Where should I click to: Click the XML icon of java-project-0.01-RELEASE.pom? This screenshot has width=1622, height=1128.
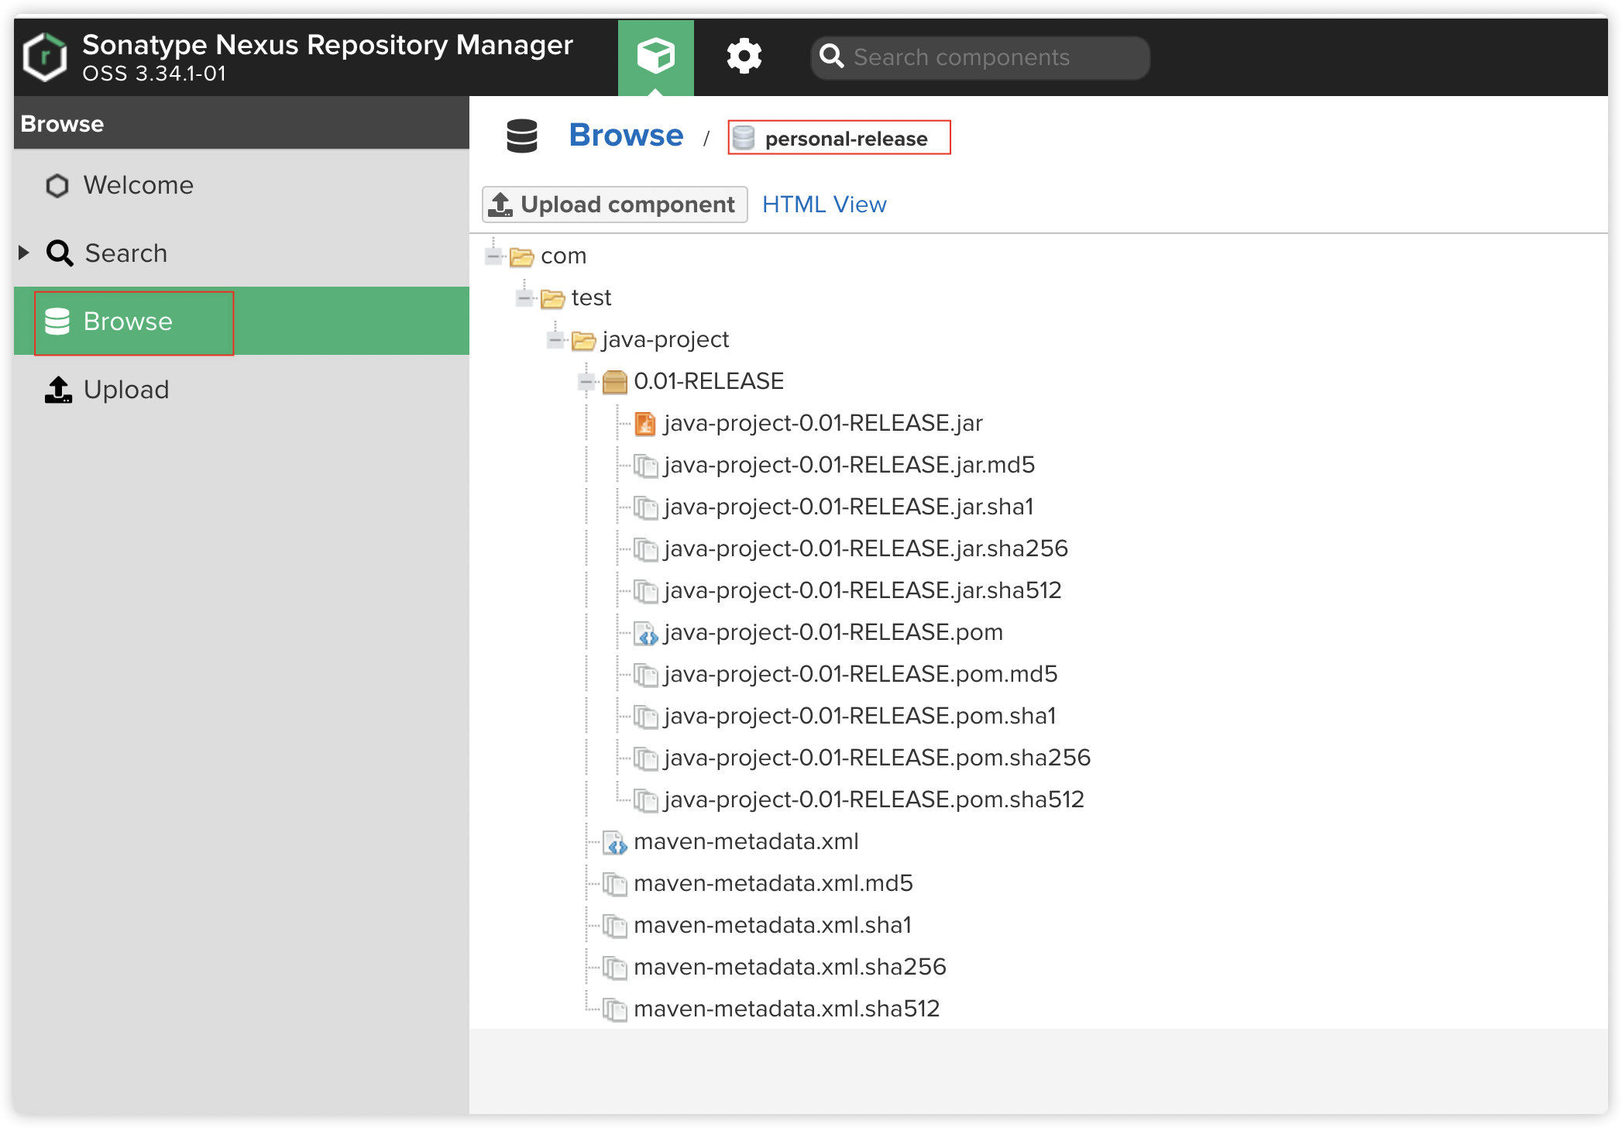pyautogui.click(x=645, y=633)
